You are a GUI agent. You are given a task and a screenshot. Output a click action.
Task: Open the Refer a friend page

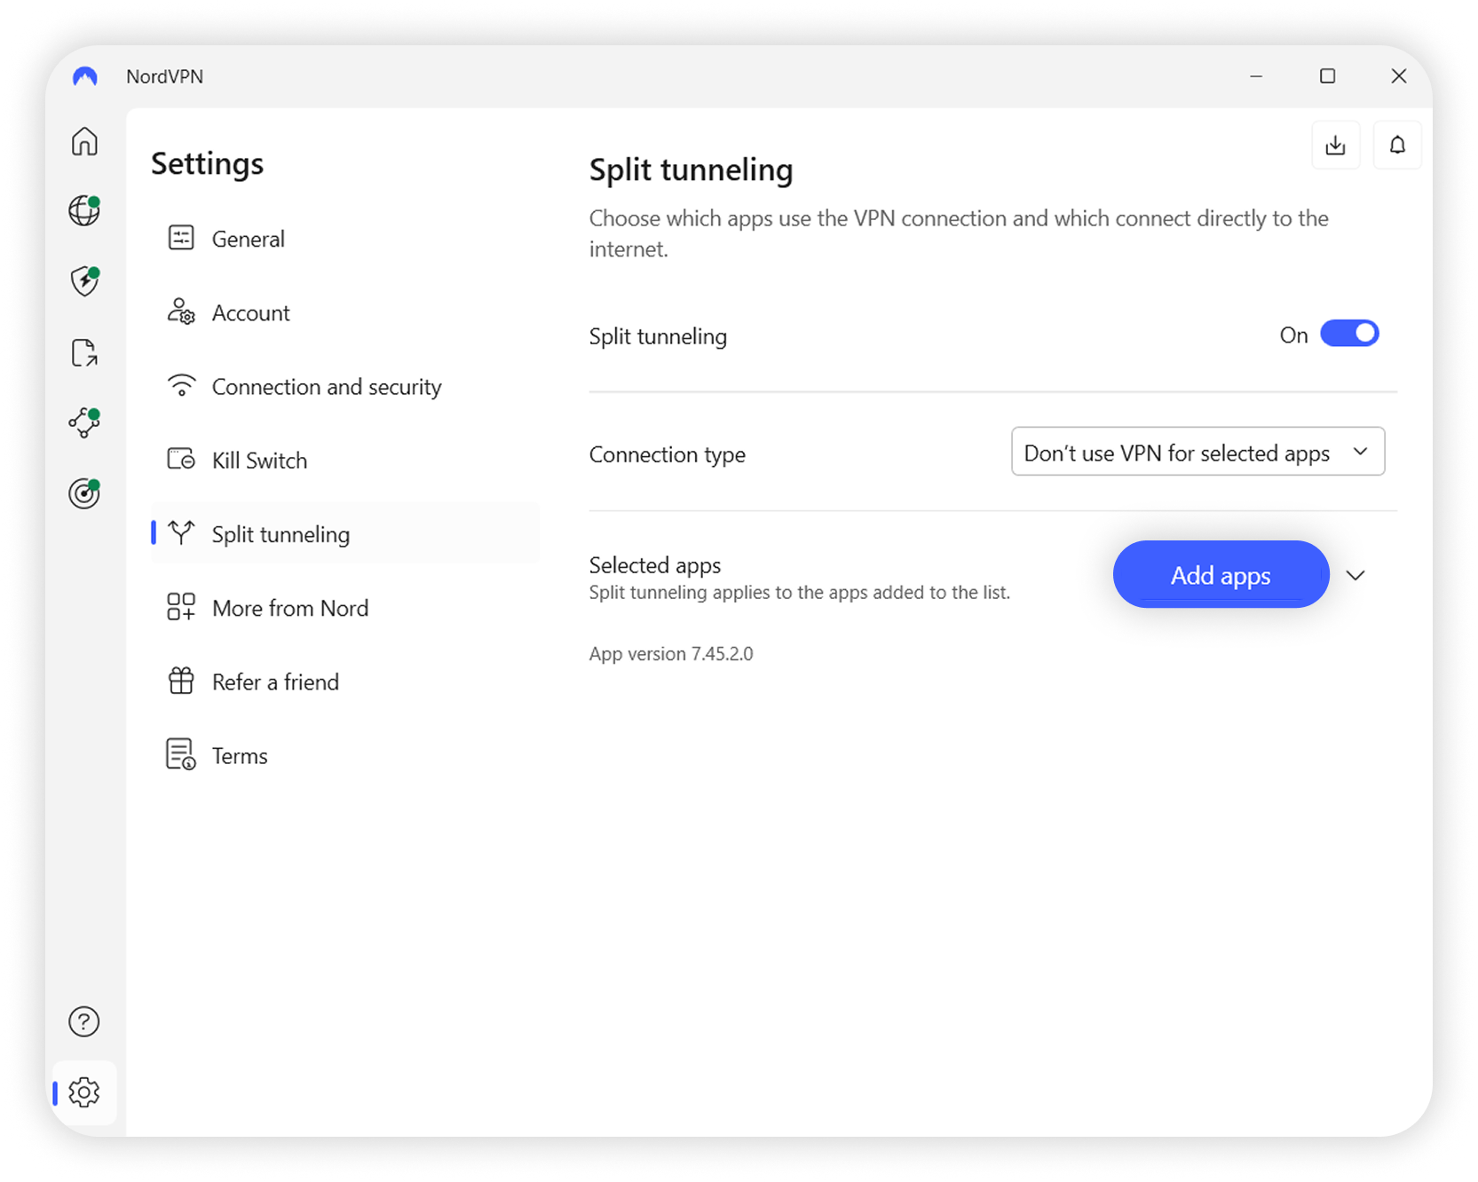274,682
